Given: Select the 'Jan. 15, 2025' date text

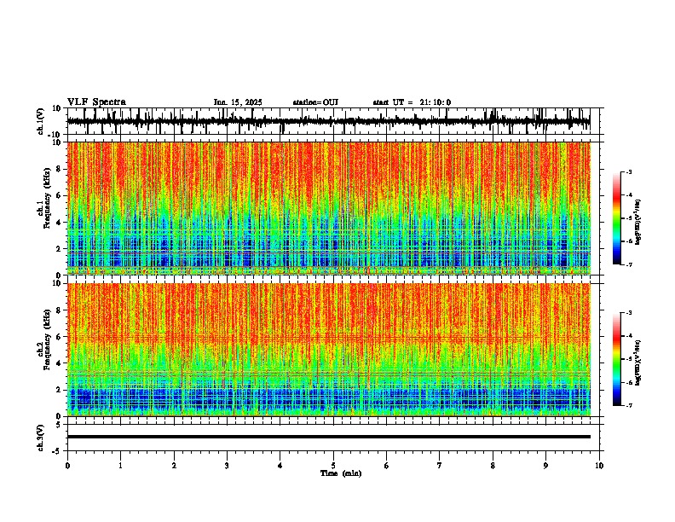Looking at the screenshot, I should (x=238, y=102).
